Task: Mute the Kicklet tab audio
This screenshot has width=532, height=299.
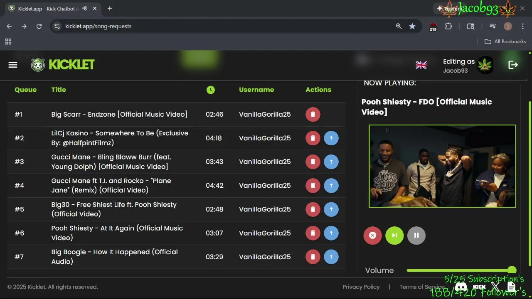Action: (x=85, y=8)
